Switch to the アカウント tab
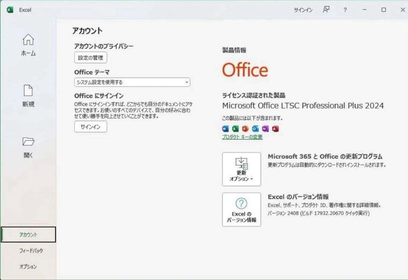The width and height of the screenshot is (408, 280). (28, 234)
